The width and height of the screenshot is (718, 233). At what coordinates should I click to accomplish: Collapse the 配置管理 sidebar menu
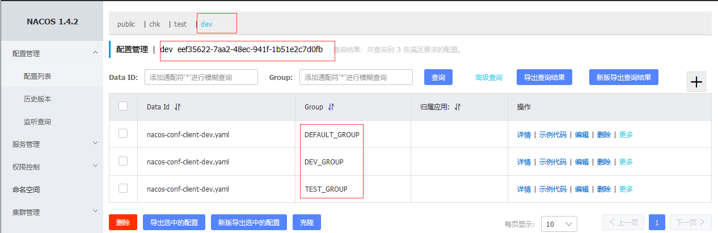pos(95,53)
